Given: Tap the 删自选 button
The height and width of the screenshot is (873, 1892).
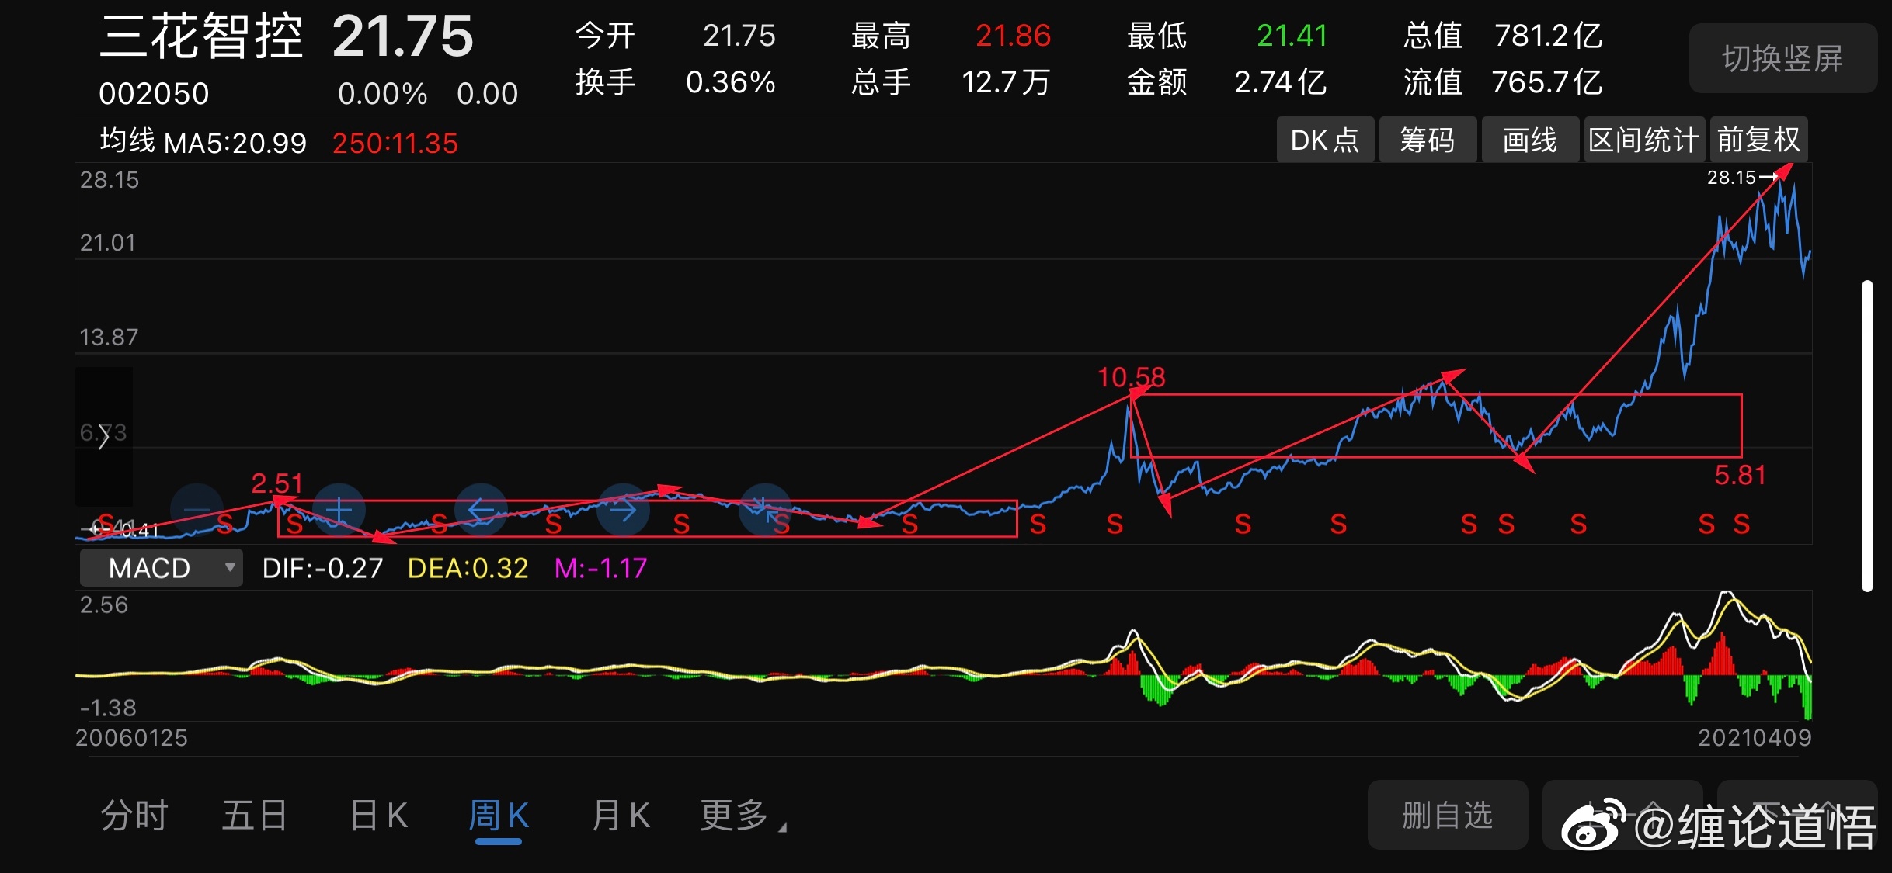Looking at the screenshot, I should tap(1448, 815).
